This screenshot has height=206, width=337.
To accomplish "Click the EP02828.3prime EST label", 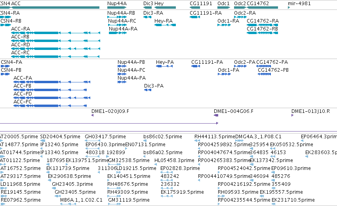I will [180, 168].
